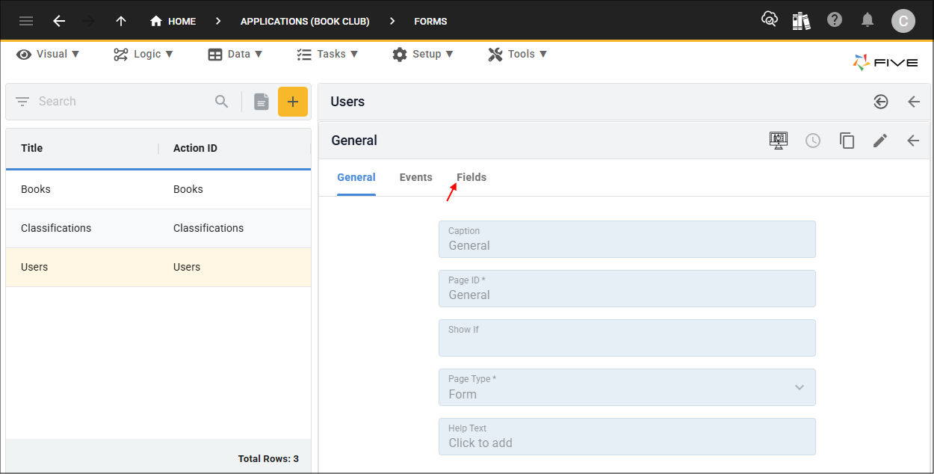Click the document icon next to the add button
934x474 pixels.
click(x=261, y=102)
